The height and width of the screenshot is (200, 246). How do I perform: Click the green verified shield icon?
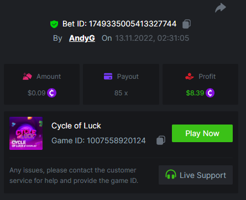(54, 24)
